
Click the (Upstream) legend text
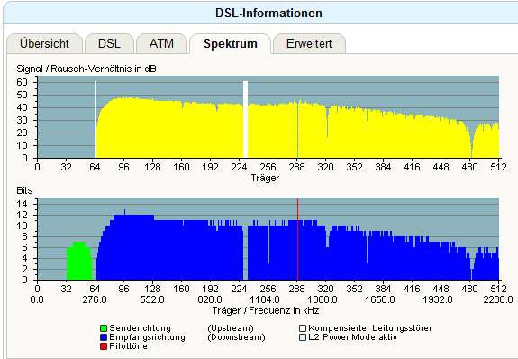point(231,328)
